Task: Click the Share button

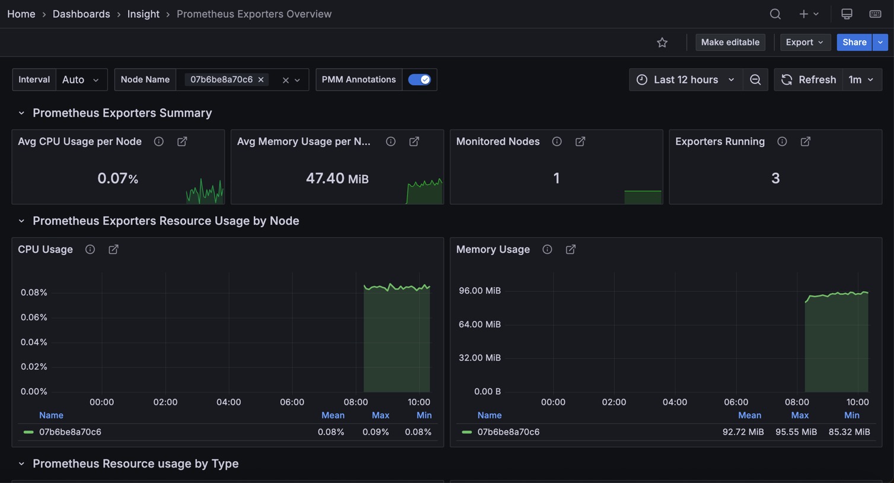Action: click(x=854, y=42)
